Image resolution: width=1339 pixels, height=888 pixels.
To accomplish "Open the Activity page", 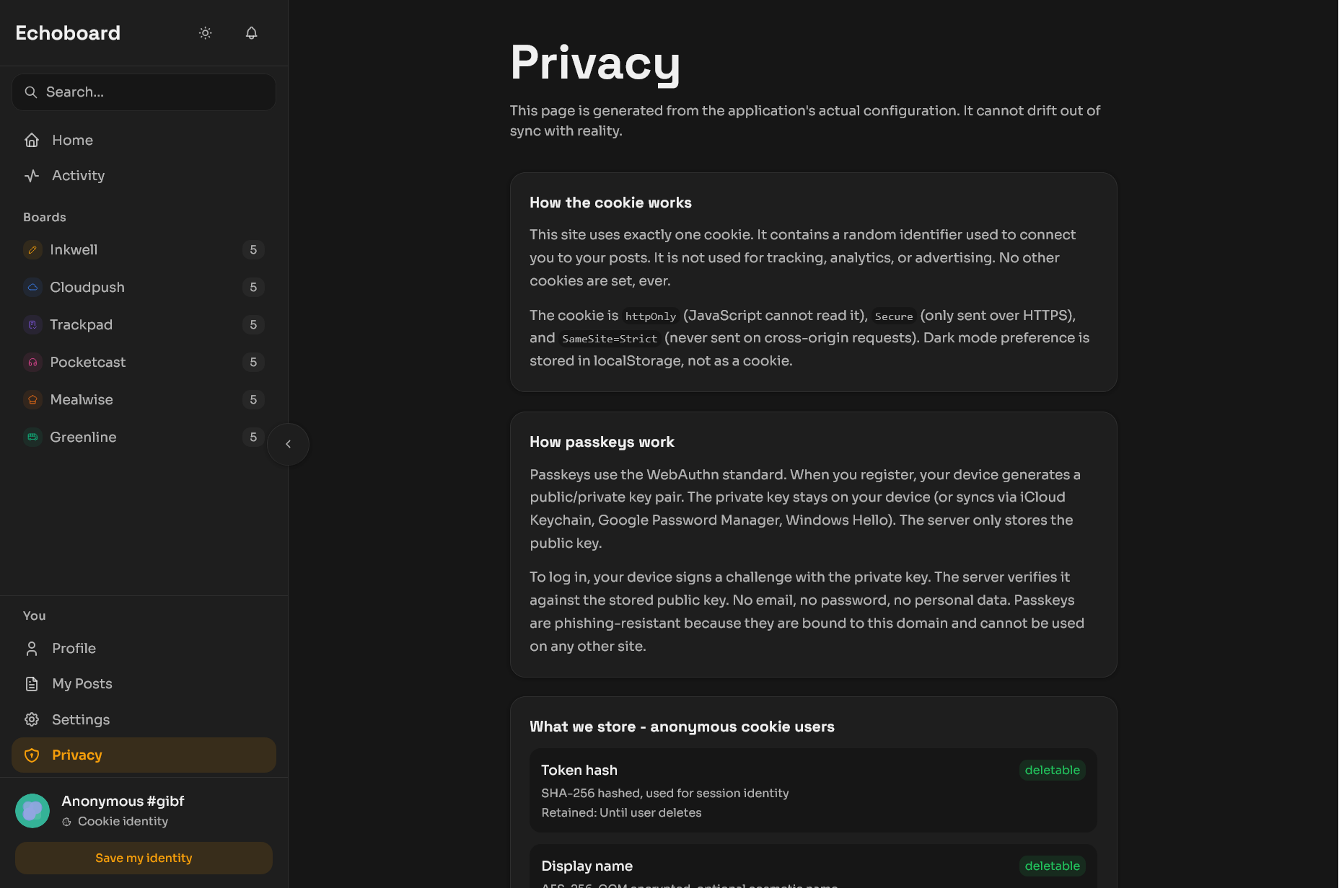I will point(78,175).
